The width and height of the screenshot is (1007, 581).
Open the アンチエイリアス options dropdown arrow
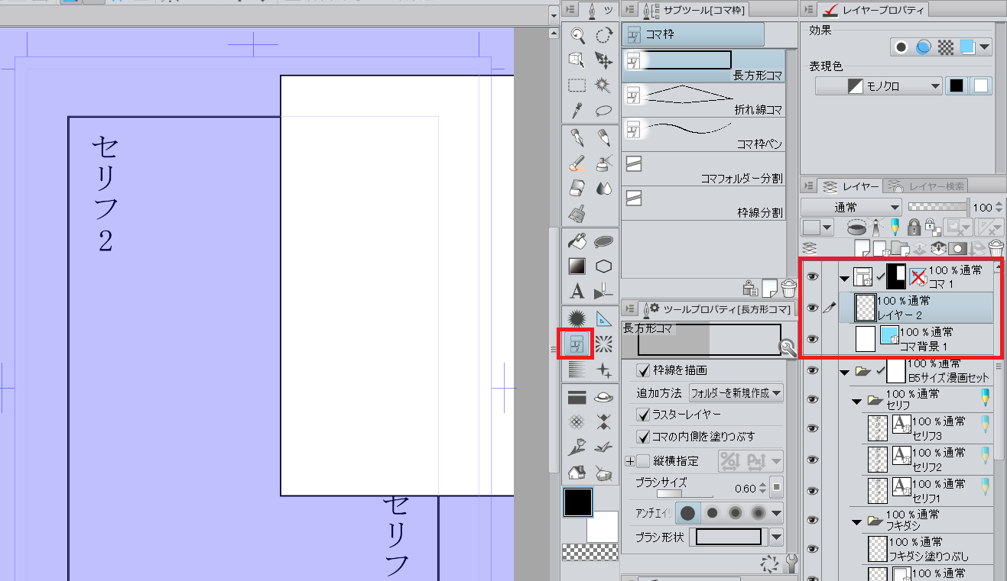[777, 512]
